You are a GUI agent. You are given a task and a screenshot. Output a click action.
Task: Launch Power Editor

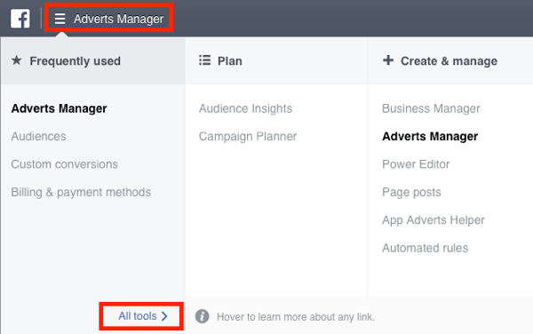(x=416, y=164)
